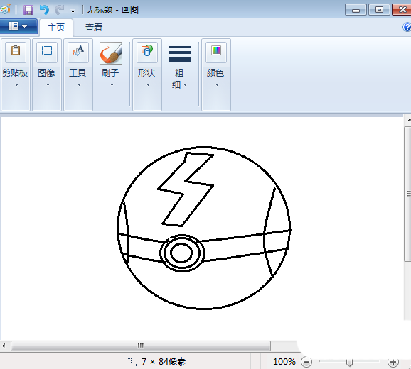The image size is (411, 369).
Task: Open the Customize Quick Access Toolbar arrow
Action: [x=73, y=11]
